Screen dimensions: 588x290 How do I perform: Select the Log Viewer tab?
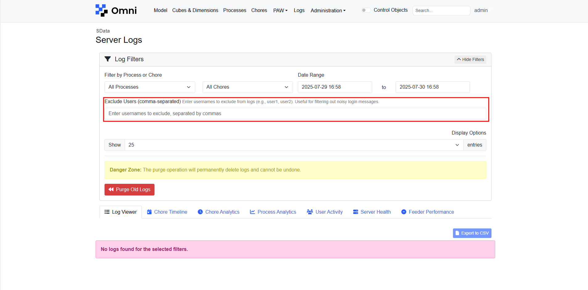pos(121,212)
